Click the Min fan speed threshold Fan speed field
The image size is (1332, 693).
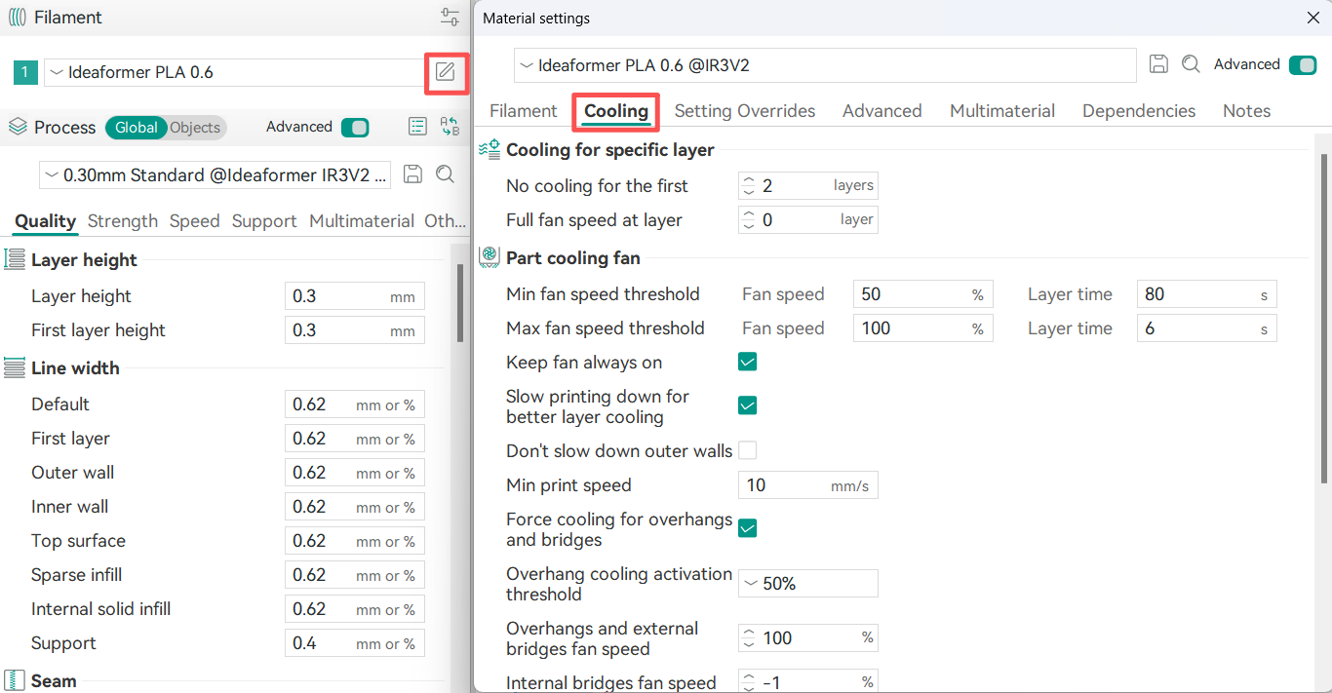click(923, 294)
